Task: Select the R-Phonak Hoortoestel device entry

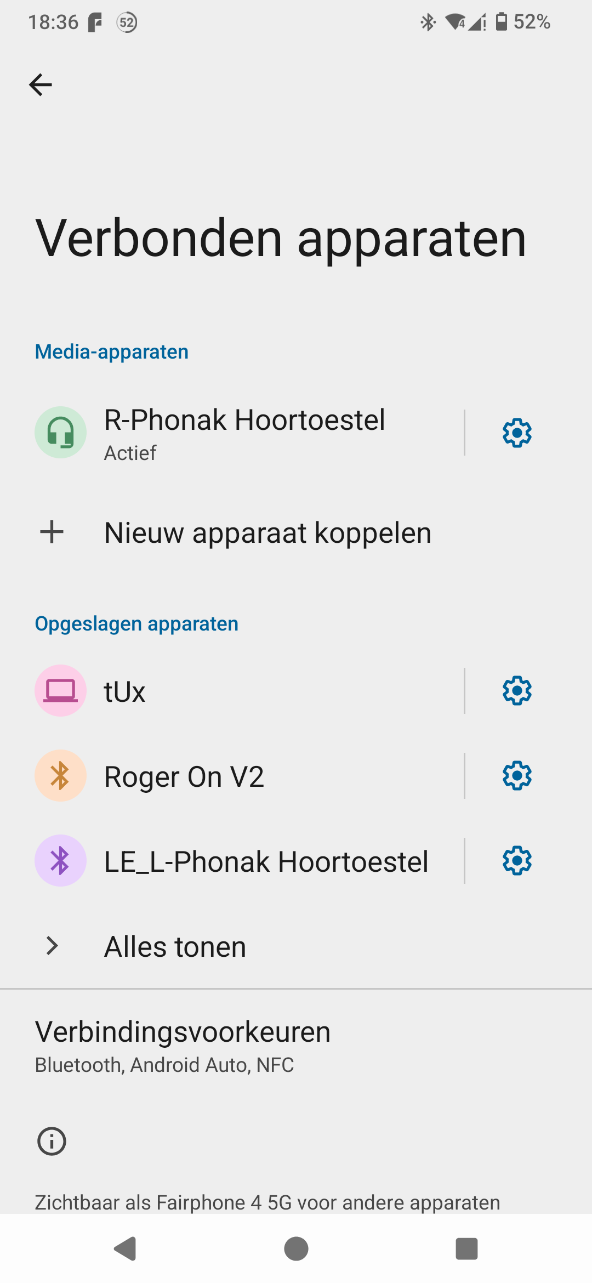Action: click(244, 433)
